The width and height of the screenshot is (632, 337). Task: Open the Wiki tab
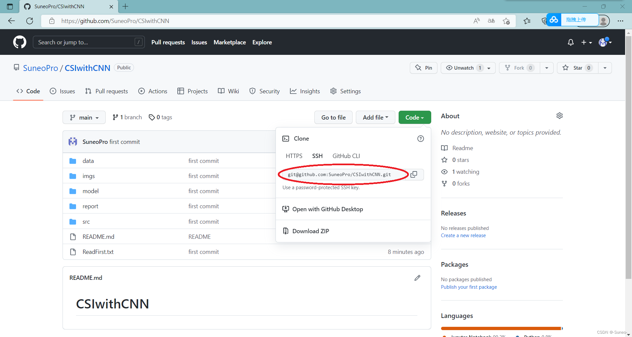click(x=228, y=91)
